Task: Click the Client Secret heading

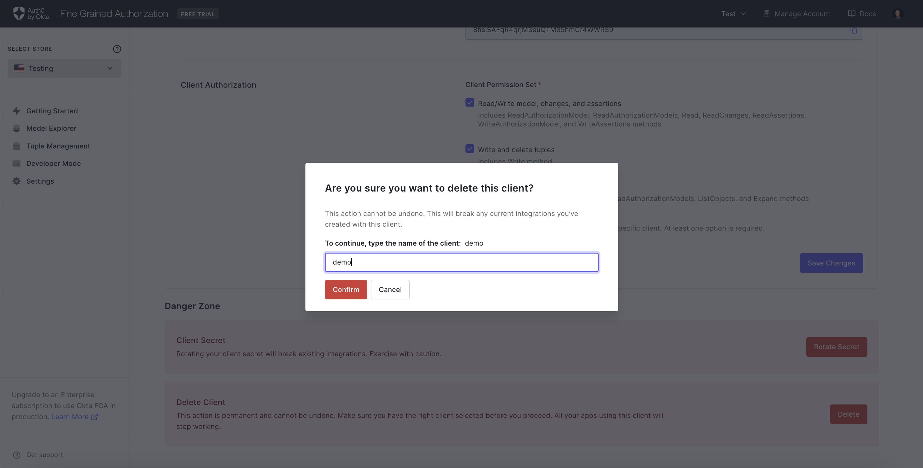Action: 201,340
